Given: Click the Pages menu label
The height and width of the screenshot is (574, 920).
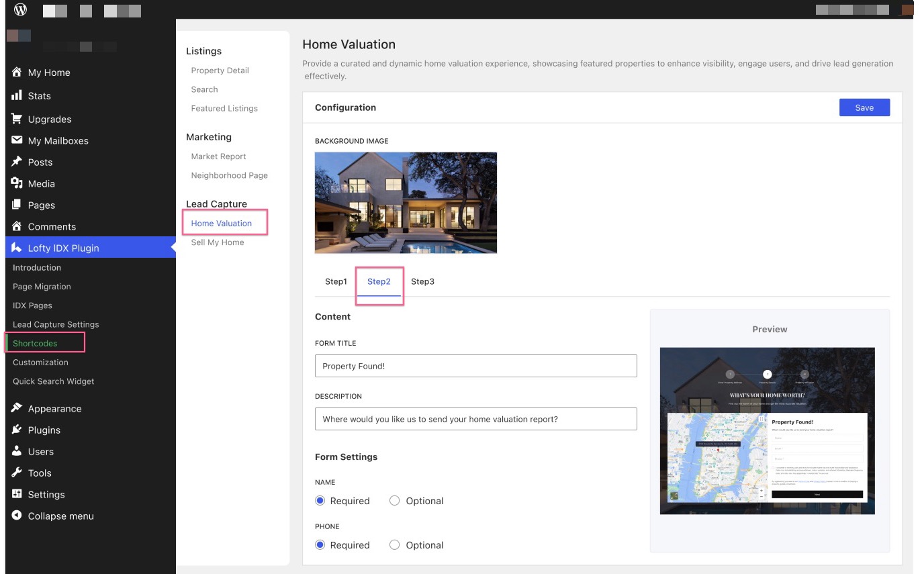Looking at the screenshot, I should (42, 205).
